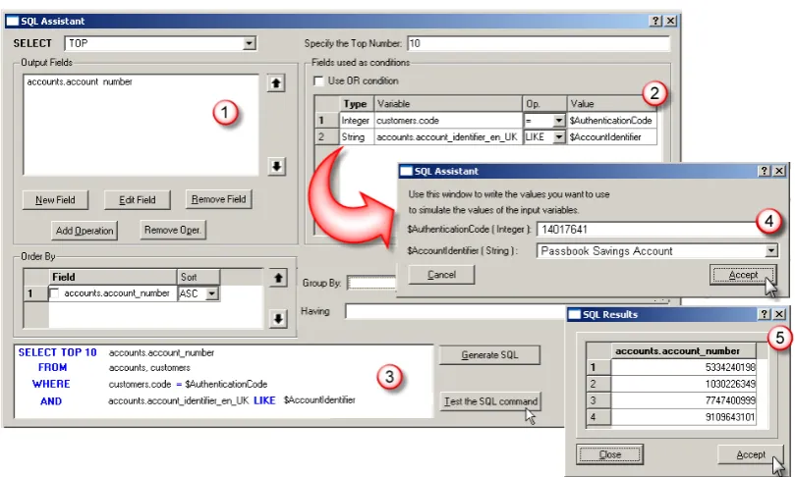Viewport: 795px width, 477px height.
Task: Click accounts.account_number column header in results
Action: [683, 351]
